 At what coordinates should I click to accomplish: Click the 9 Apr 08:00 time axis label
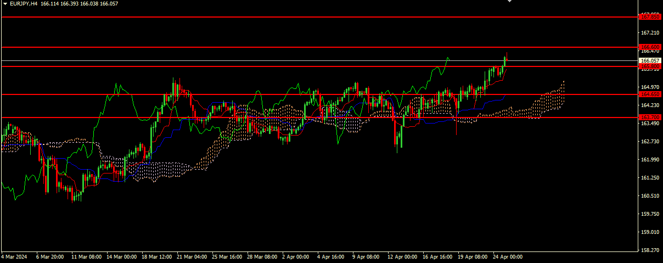tap(366, 256)
